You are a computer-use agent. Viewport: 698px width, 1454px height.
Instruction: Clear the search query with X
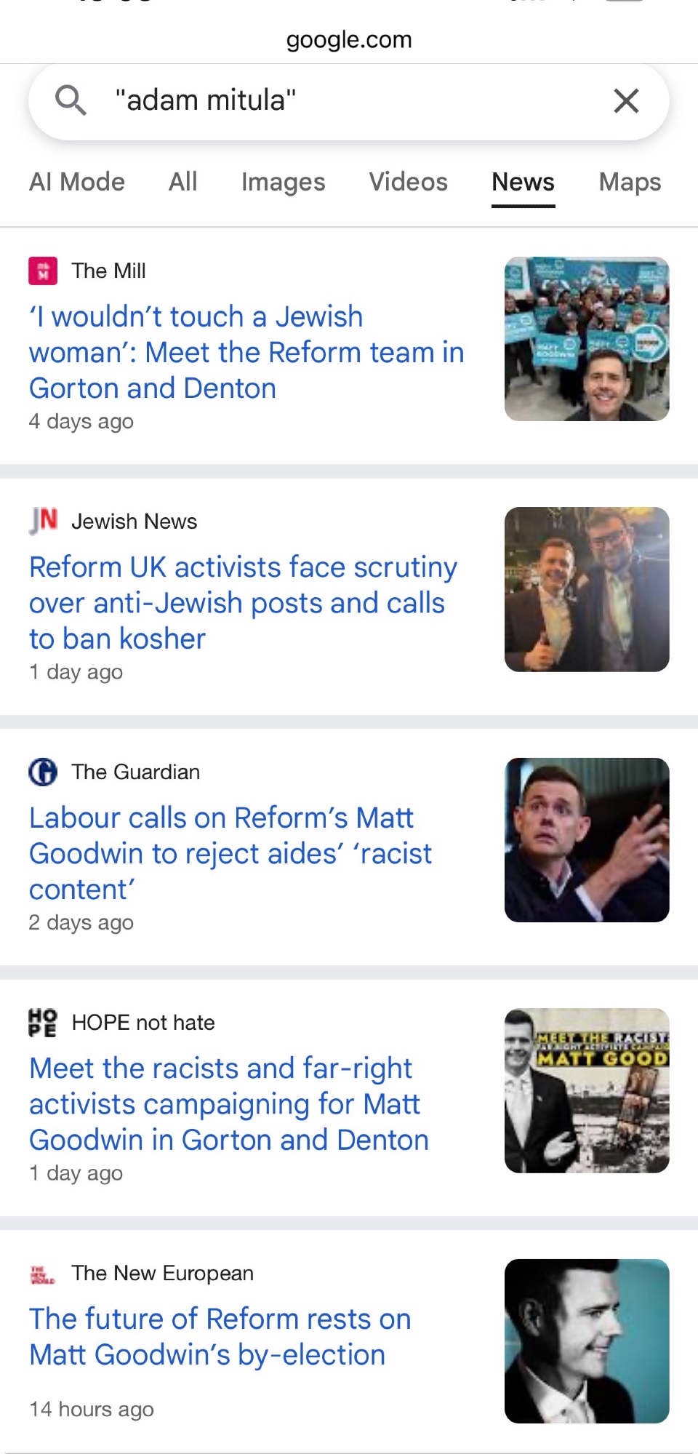pyautogui.click(x=626, y=100)
